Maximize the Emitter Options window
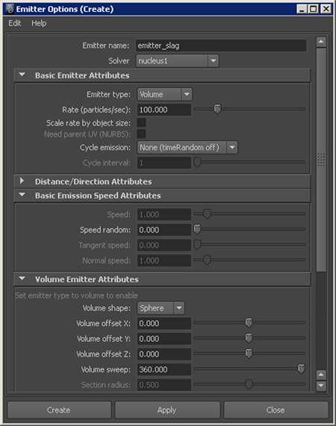Viewport: 336px width, 426px height. tap(314, 9)
